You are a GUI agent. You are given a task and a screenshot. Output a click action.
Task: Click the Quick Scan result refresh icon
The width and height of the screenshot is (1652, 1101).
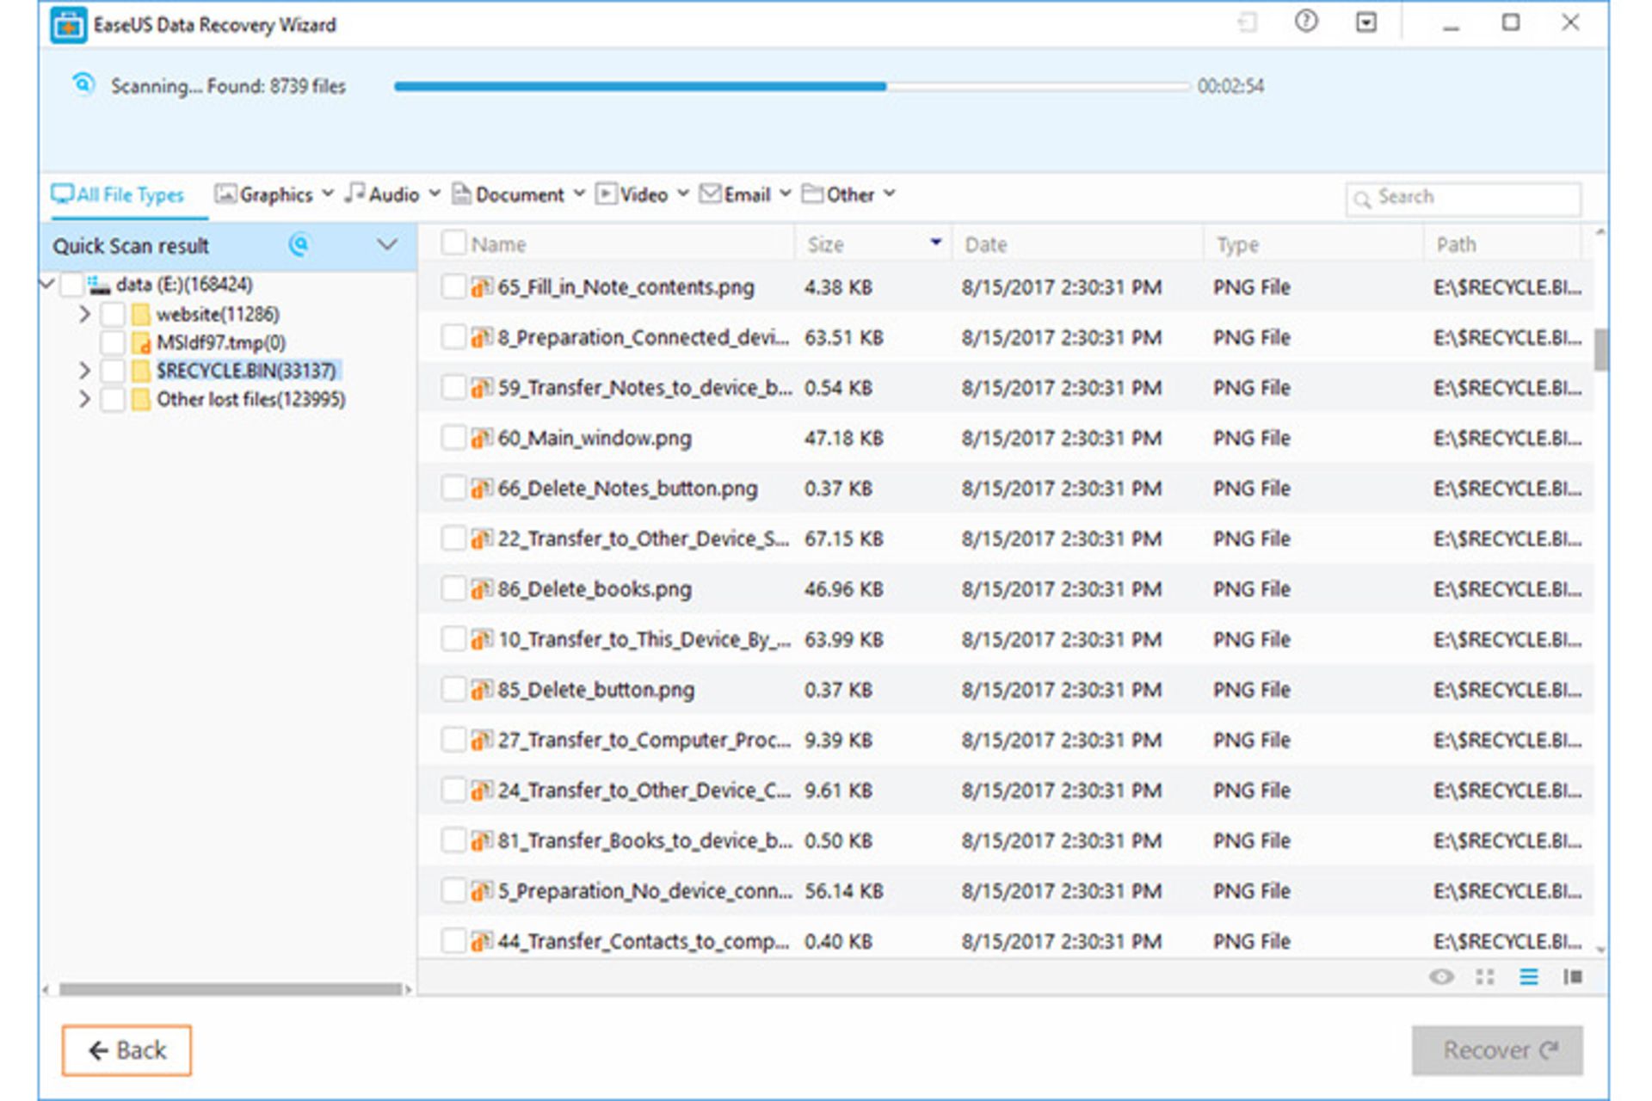coord(299,245)
